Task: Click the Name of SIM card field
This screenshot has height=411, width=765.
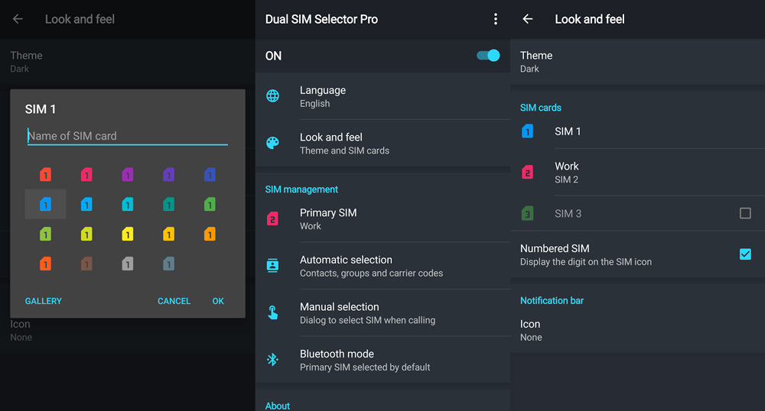Action: (127, 136)
